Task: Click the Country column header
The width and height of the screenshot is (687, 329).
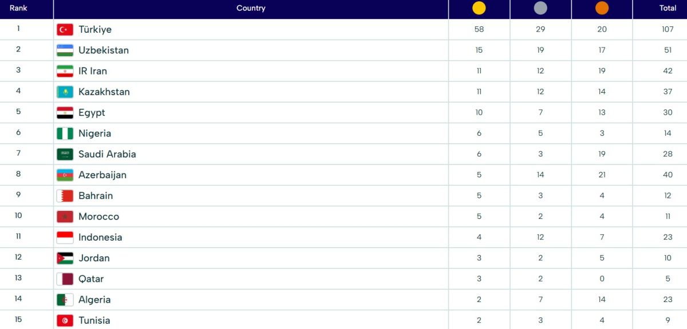Action: (251, 8)
